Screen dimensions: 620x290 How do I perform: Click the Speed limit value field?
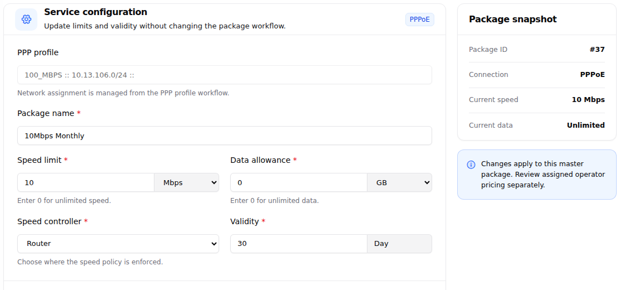click(x=86, y=182)
